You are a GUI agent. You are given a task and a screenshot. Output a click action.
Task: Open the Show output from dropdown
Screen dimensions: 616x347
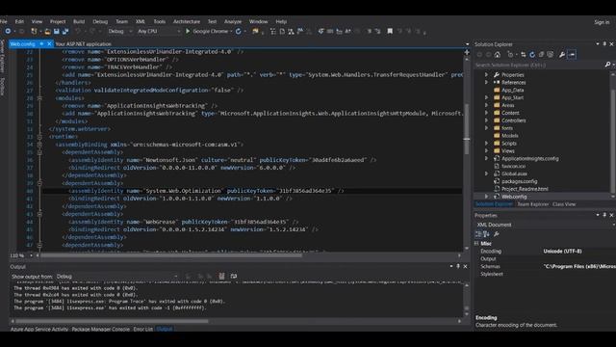coord(116,277)
